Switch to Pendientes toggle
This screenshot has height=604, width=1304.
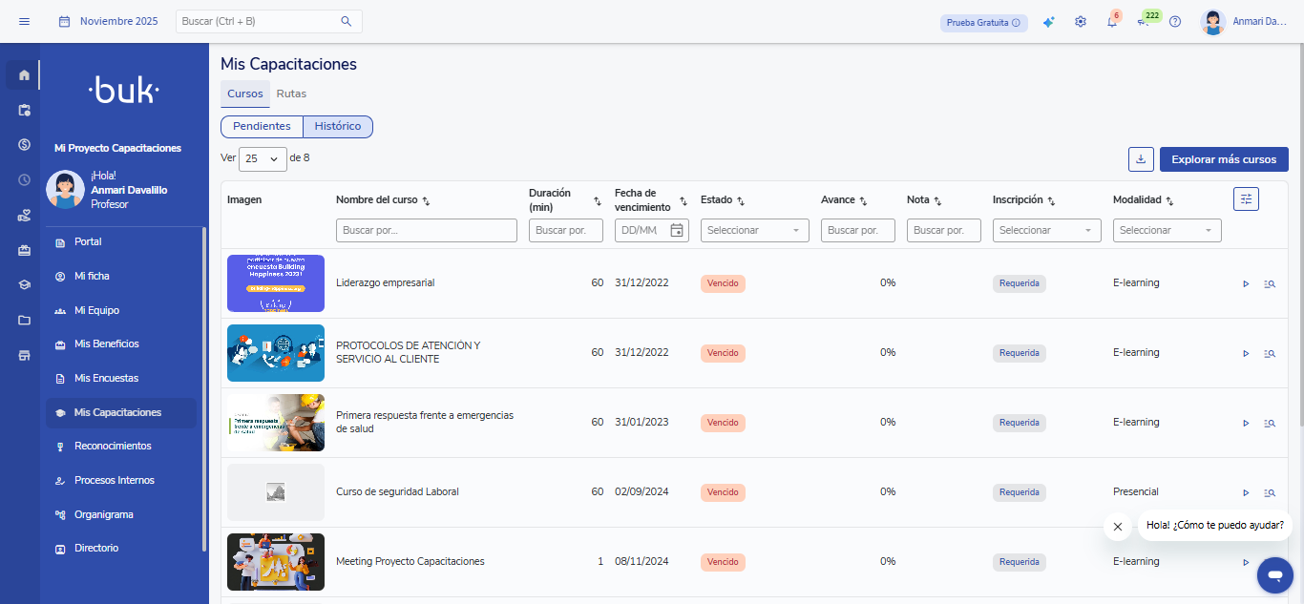262,126
